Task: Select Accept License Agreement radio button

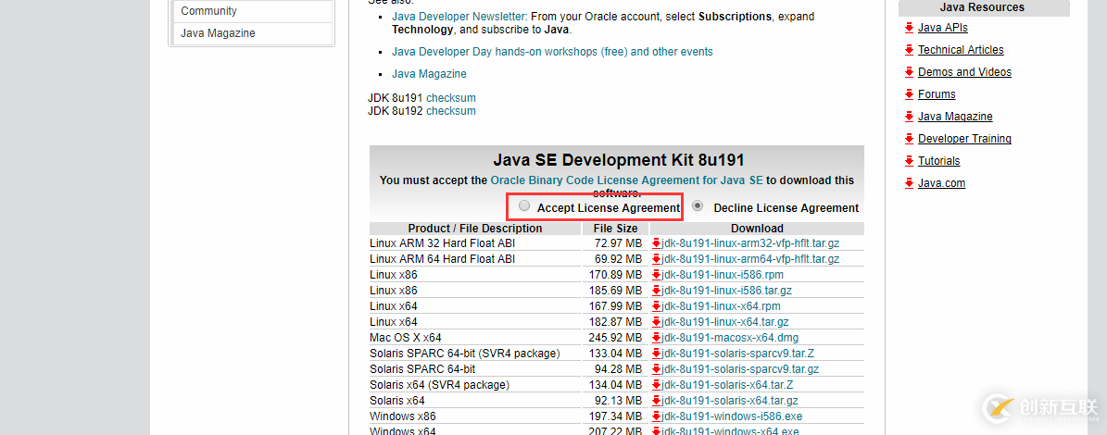Action: [x=523, y=205]
